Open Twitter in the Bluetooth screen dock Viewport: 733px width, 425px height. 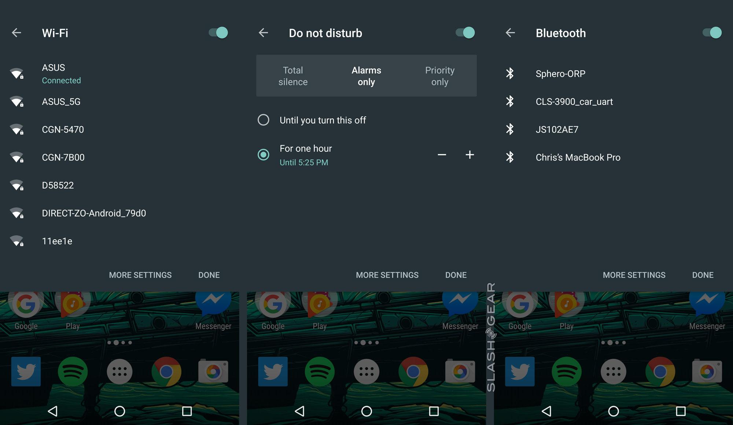[x=520, y=372]
